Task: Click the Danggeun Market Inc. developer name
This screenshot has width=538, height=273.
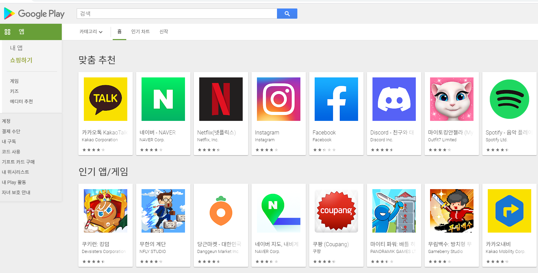Action: pyautogui.click(x=218, y=252)
